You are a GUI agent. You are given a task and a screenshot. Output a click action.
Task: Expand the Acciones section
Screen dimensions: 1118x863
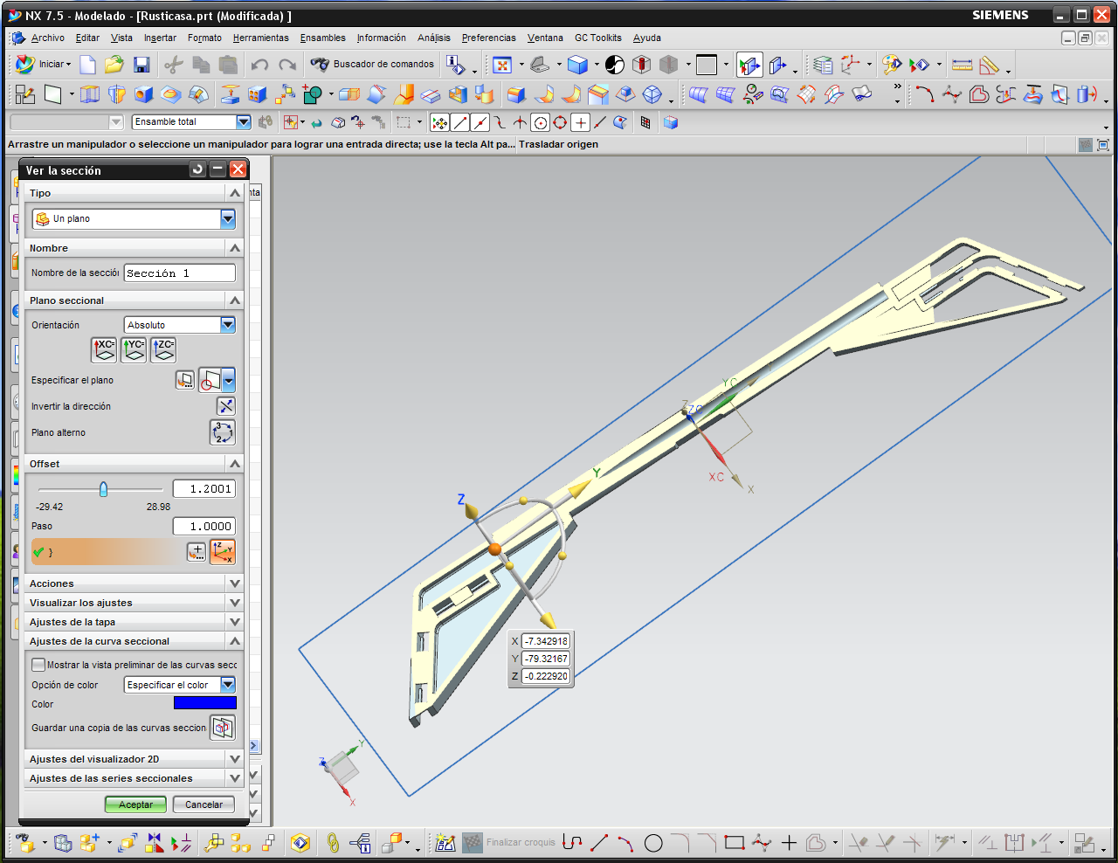tap(134, 583)
